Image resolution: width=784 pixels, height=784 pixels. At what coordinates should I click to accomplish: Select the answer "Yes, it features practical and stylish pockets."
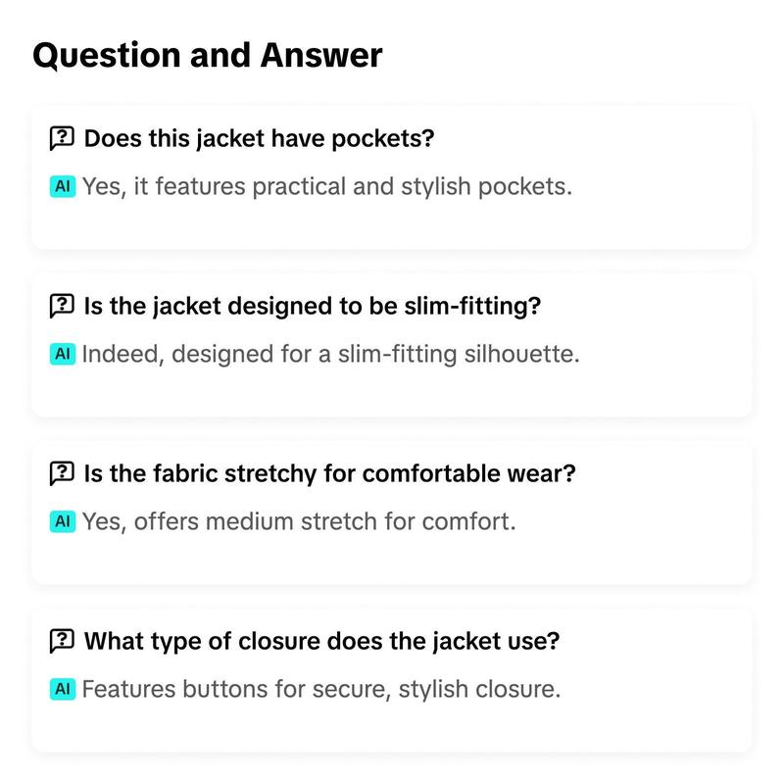pos(327,187)
